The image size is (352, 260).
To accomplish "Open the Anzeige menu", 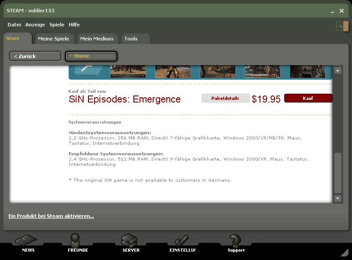I will point(35,25).
